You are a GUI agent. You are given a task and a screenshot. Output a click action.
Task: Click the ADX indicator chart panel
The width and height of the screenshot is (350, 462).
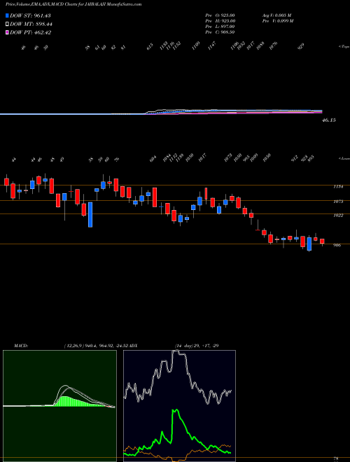pos(179,406)
